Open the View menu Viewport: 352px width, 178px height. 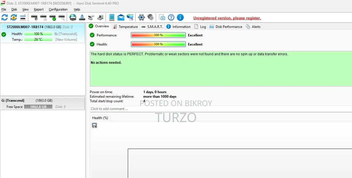[25, 9]
